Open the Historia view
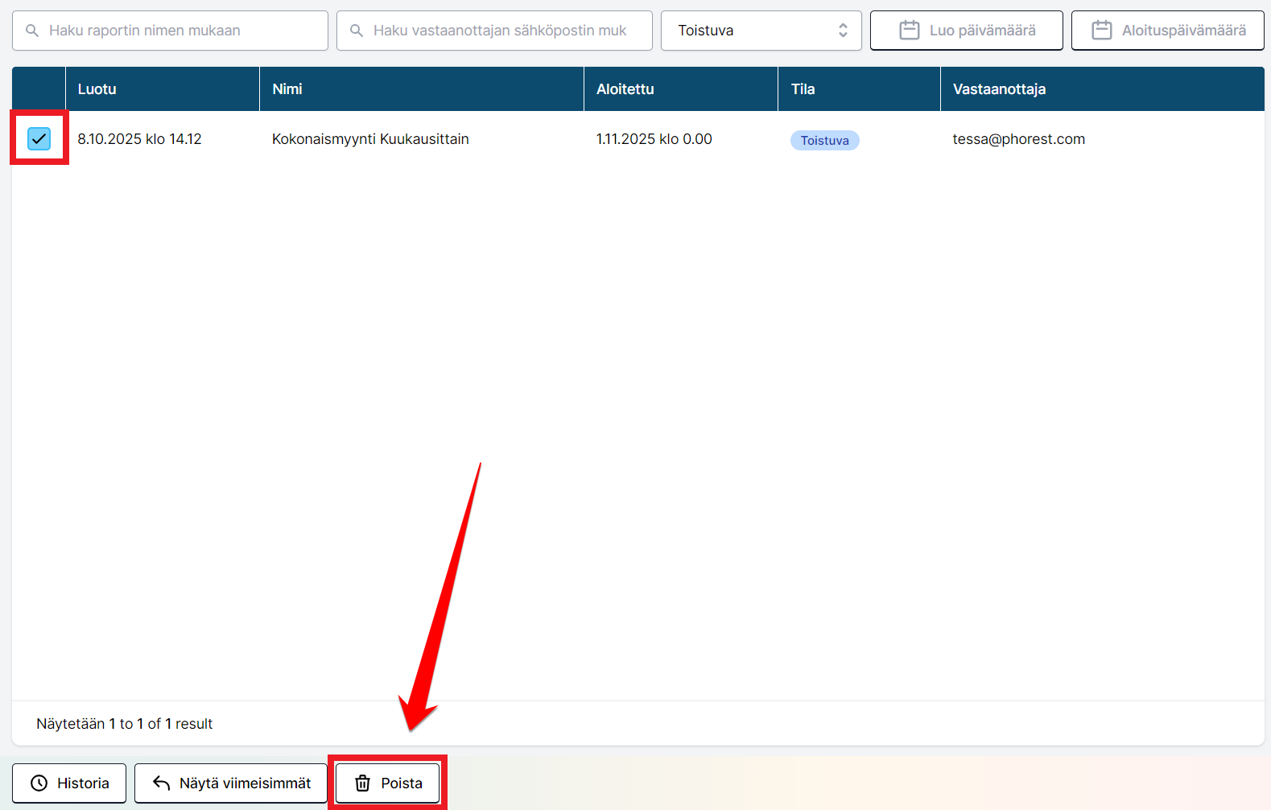The width and height of the screenshot is (1271, 810). point(69,783)
